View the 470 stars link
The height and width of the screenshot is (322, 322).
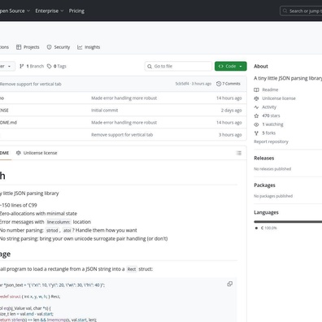coord(271,115)
